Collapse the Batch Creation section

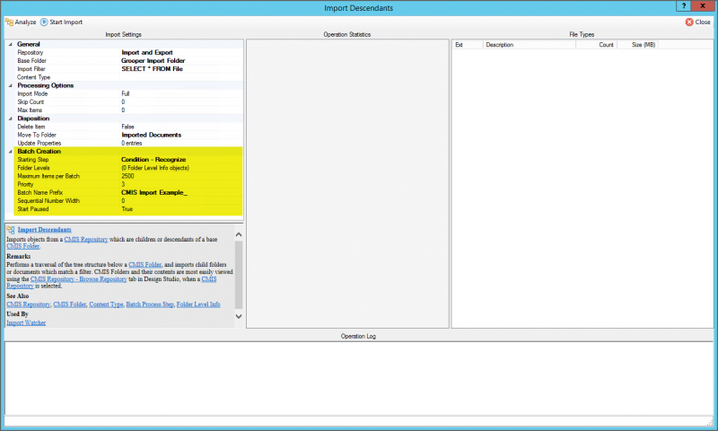(x=11, y=152)
